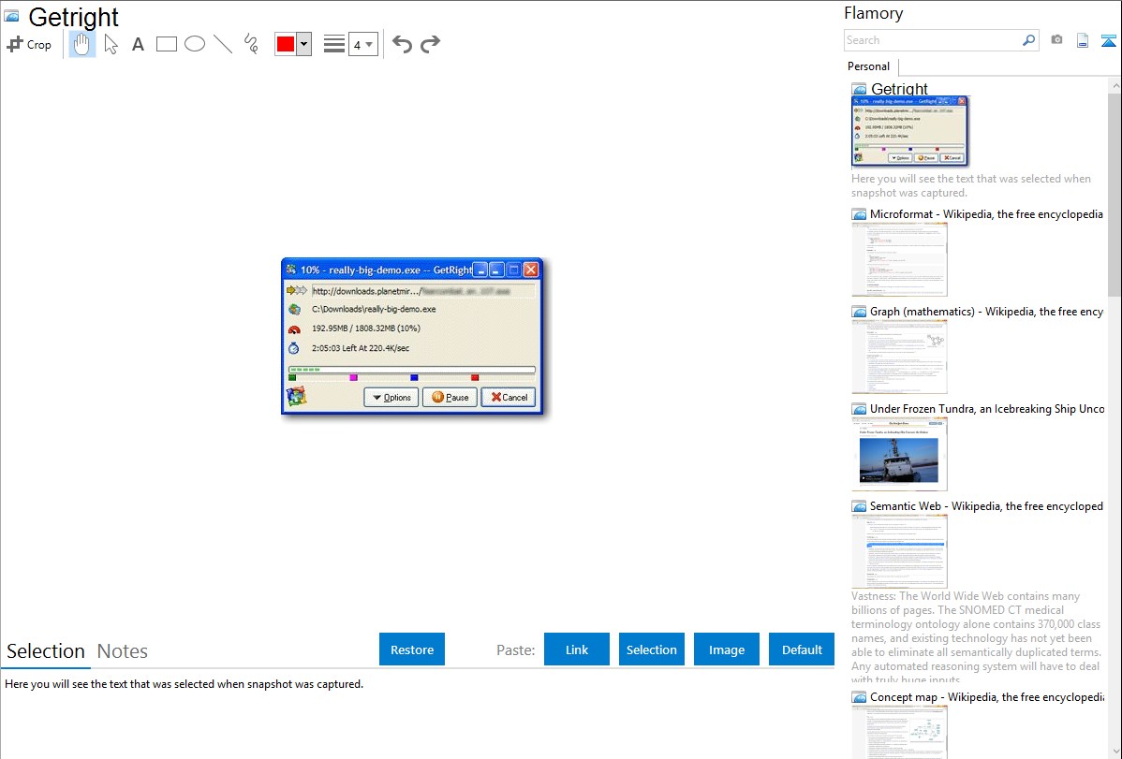This screenshot has height=759, width=1122.
Task: Open Microformat Wikipedia snapshot thumbnail
Action: (x=899, y=259)
